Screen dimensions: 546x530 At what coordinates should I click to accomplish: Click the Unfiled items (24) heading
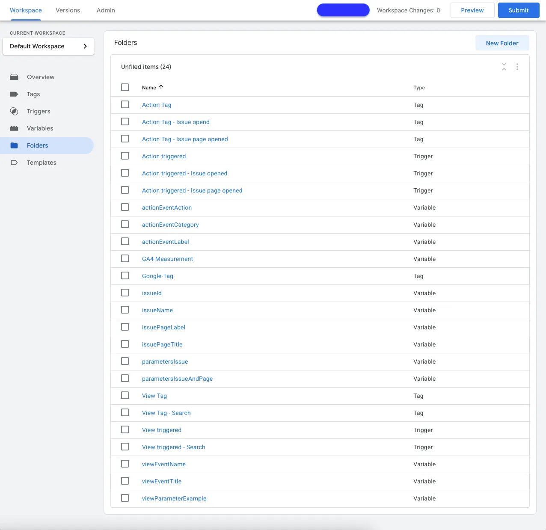pyautogui.click(x=146, y=67)
